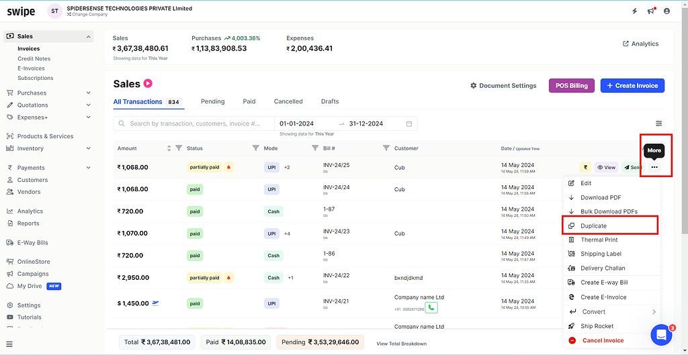Collapse the Sales section in sidebar
This screenshot has height=355, width=688.
click(89, 36)
